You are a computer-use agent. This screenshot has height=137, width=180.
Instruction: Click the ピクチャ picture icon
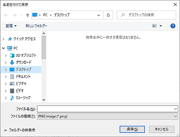pos(12,84)
